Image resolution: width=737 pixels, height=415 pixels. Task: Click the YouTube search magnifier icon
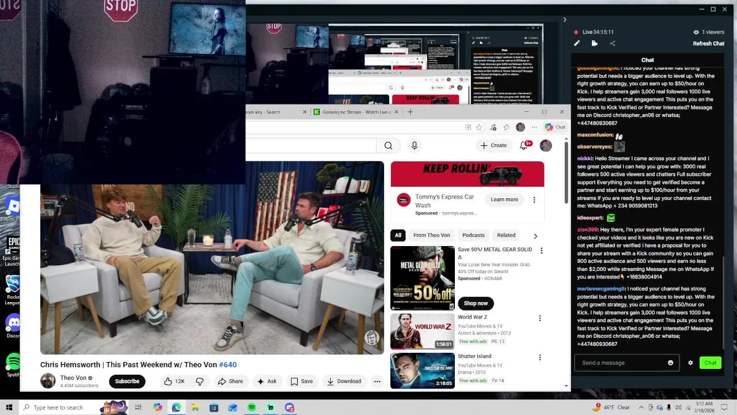pos(389,145)
